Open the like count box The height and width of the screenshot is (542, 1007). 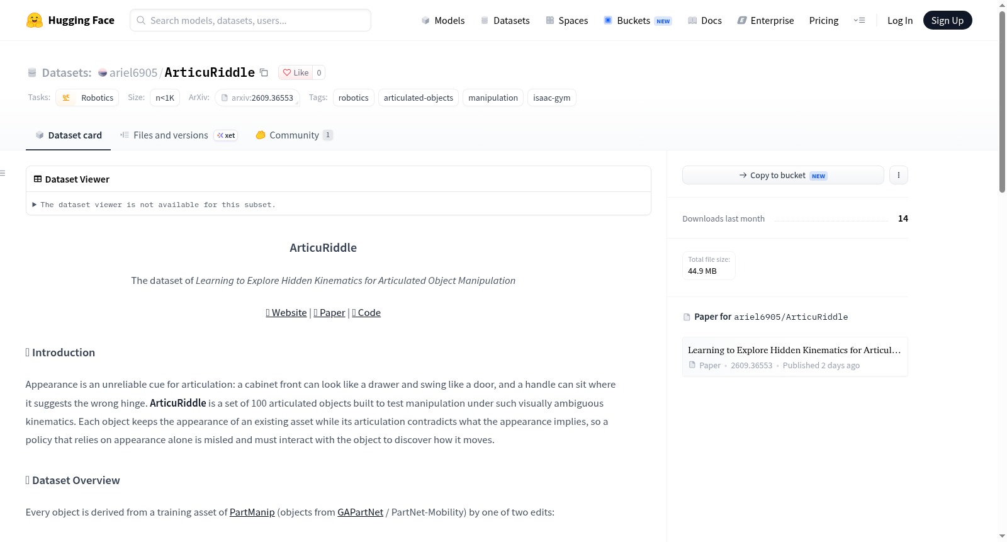coord(319,72)
